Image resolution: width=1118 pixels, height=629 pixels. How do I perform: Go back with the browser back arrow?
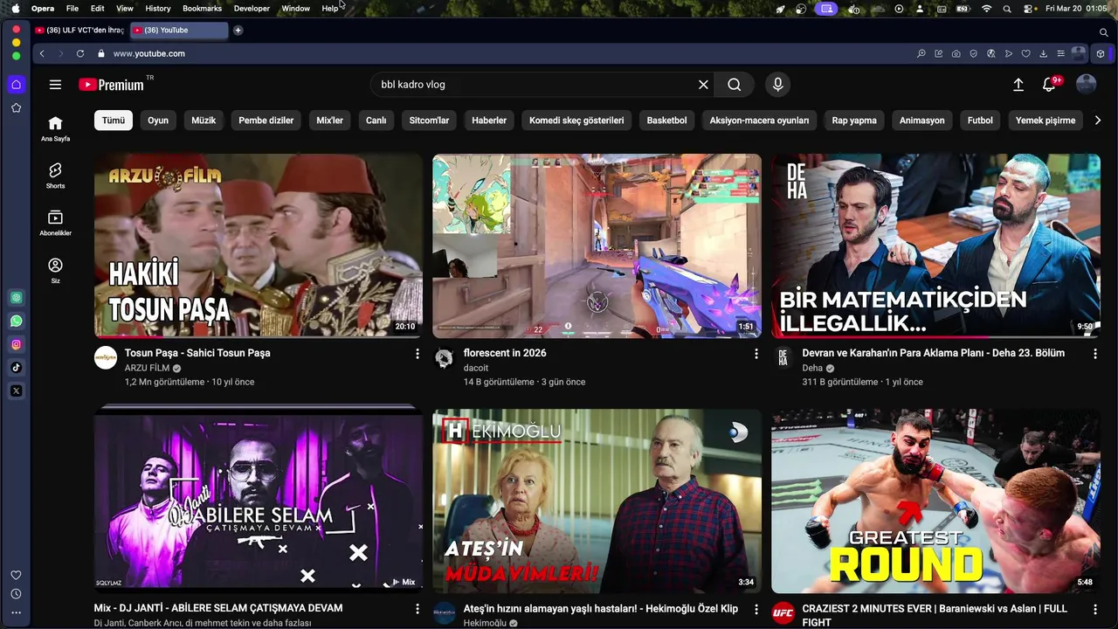tap(42, 53)
